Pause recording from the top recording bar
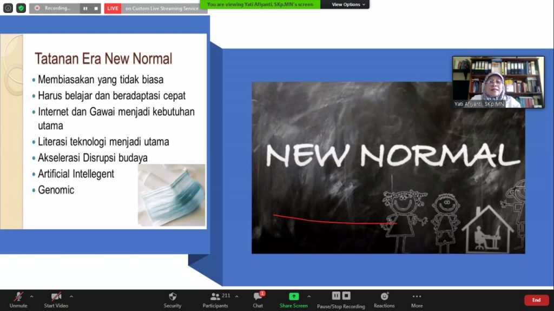The height and width of the screenshot is (311, 554). pos(85,8)
